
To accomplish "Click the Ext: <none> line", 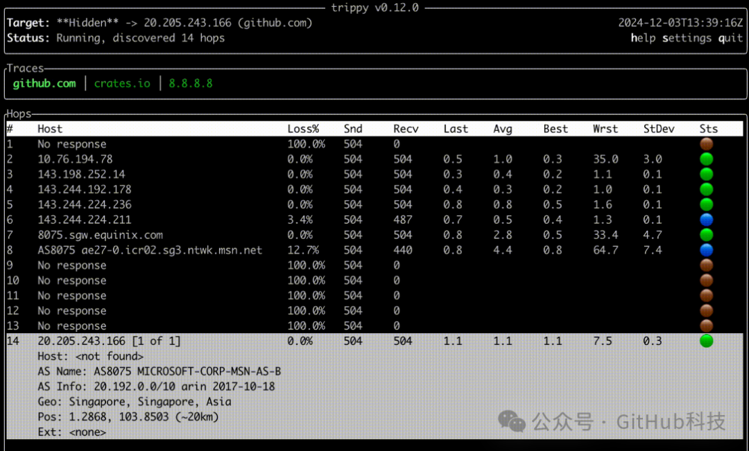I will [x=72, y=432].
